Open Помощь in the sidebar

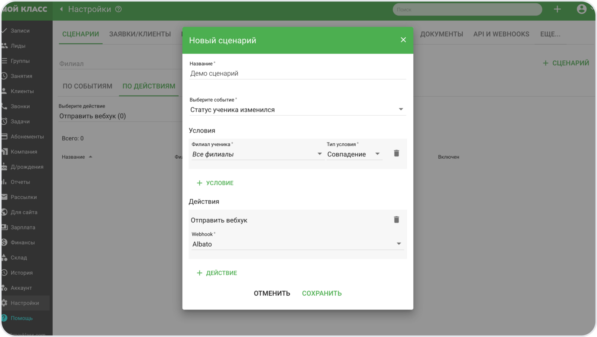(x=22, y=318)
